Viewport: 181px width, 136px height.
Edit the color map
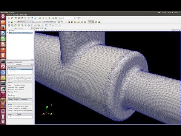pos(12,22)
